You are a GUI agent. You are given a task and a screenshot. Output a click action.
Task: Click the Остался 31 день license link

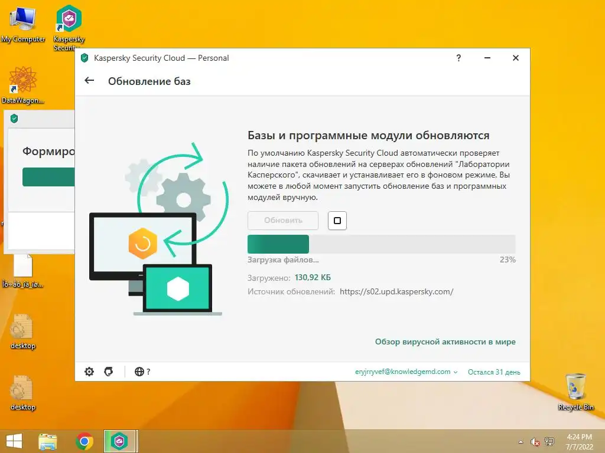(494, 372)
